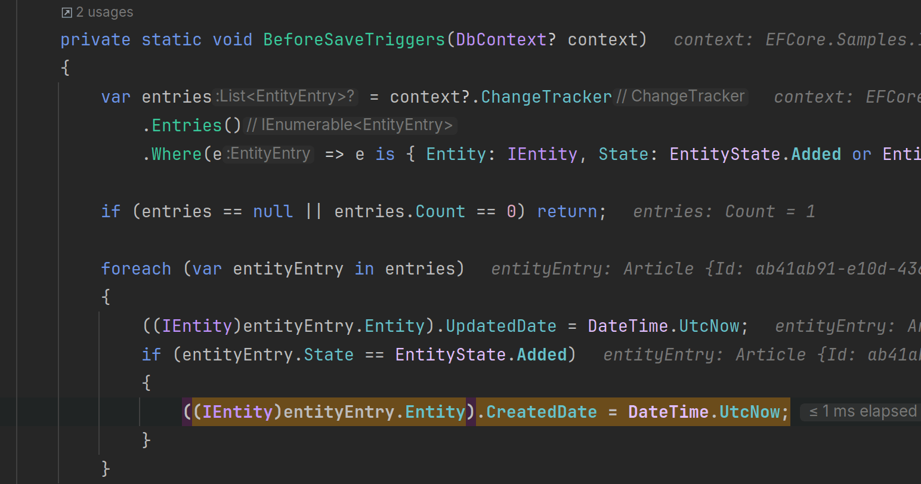
Task: Click the inline Article debug value after foreach
Action: 704,269
